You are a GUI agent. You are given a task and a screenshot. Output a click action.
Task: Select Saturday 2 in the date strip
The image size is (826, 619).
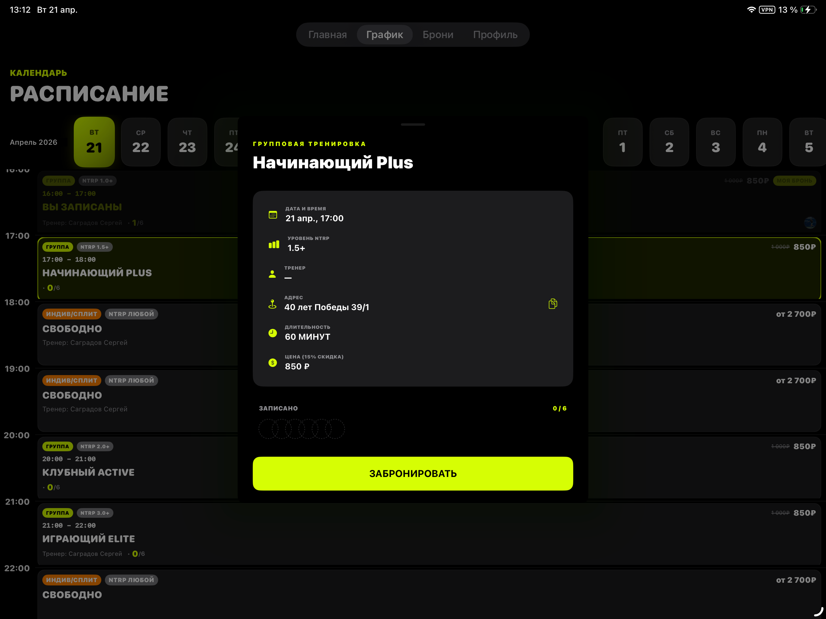(x=669, y=142)
